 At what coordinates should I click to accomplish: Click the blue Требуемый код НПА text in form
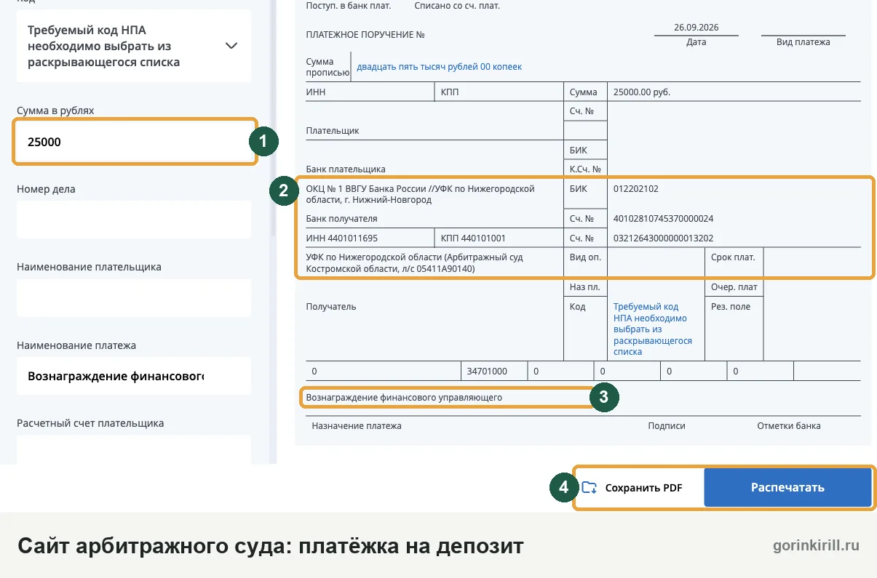coord(653,329)
